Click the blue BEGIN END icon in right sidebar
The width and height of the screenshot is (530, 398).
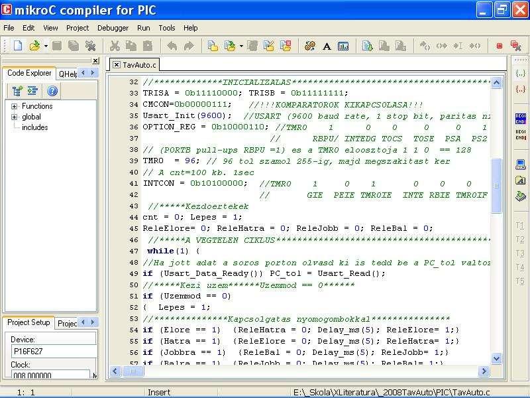[x=520, y=119]
